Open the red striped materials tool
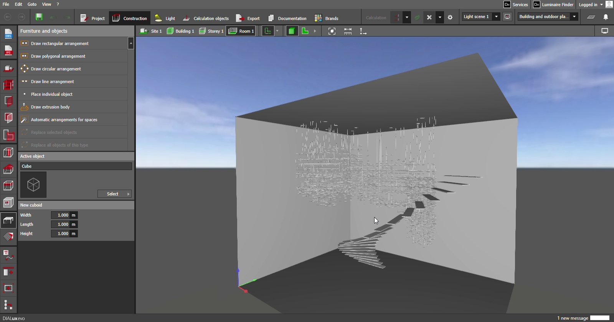 coord(8,237)
